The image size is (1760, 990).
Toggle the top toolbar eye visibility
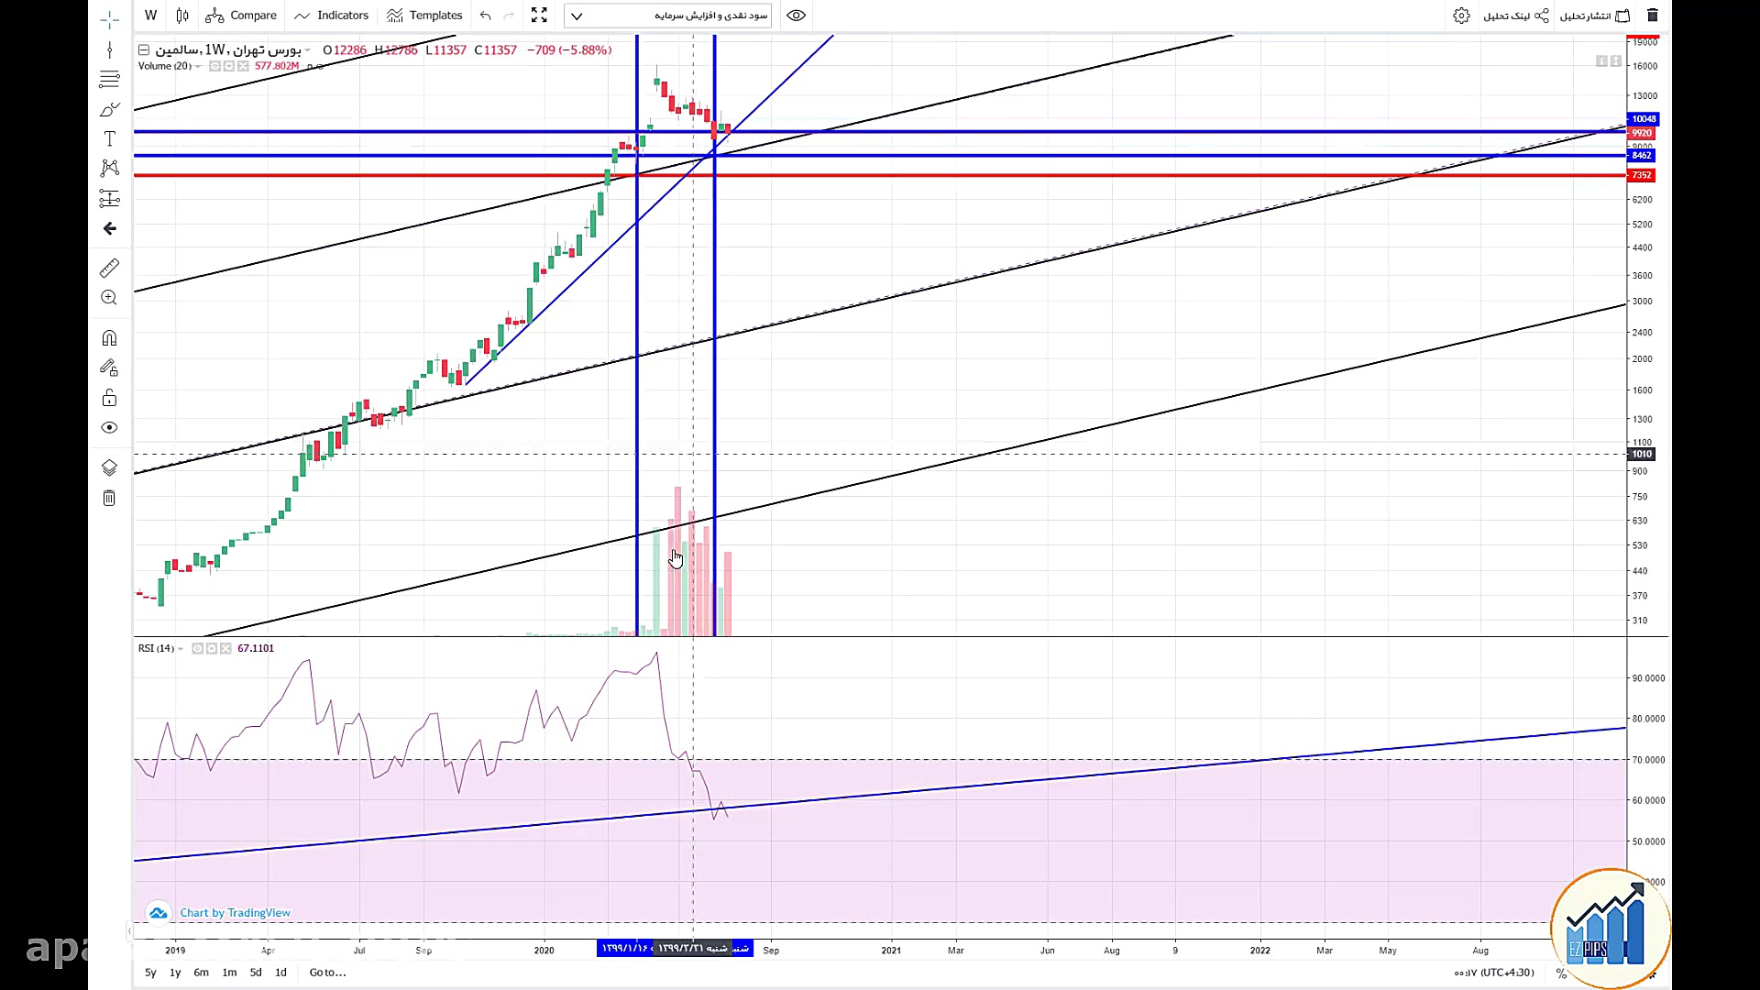796,16
